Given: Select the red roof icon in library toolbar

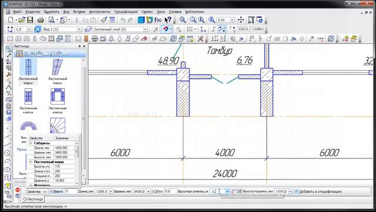Looking at the screenshot, I should click(x=144, y=38).
